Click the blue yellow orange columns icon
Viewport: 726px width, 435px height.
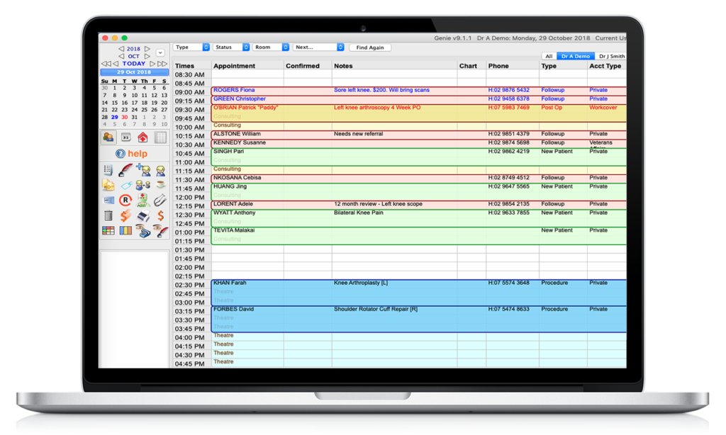coord(125,230)
